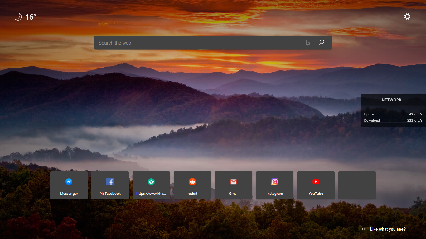Open the settings gear
This screenshot has height=239, width=426.
click(407, 16)
